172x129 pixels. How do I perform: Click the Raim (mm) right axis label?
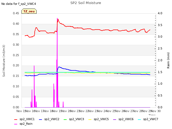pyautogui.click(x=168, y=60)
